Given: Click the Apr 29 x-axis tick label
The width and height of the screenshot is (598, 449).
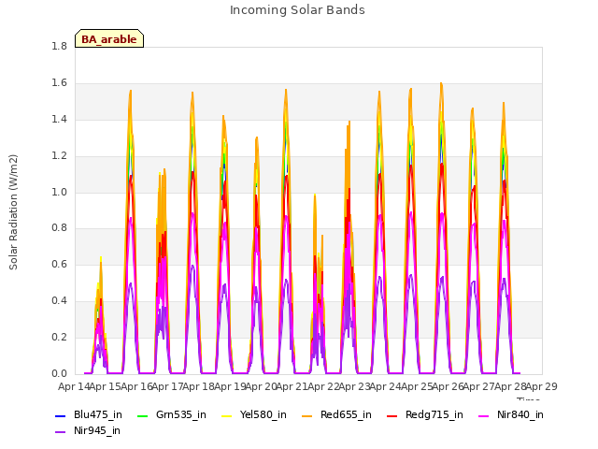Looking at the screenshot, I should pos(542,386).
